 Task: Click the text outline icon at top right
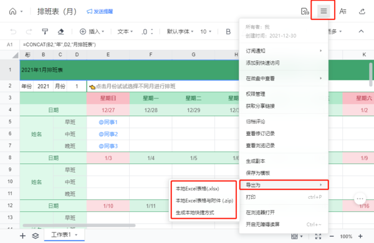point(343,11)
